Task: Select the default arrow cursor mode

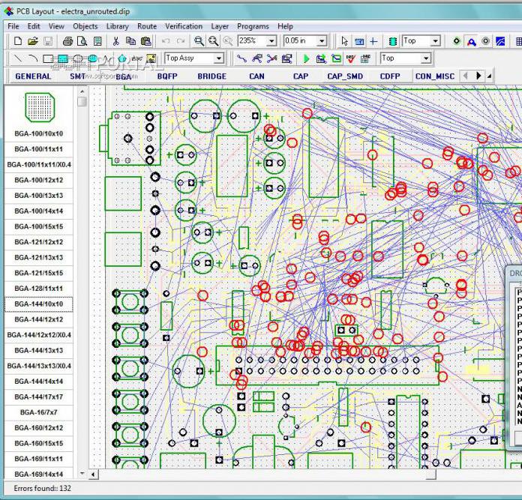Action: click(x=344, y=41)
